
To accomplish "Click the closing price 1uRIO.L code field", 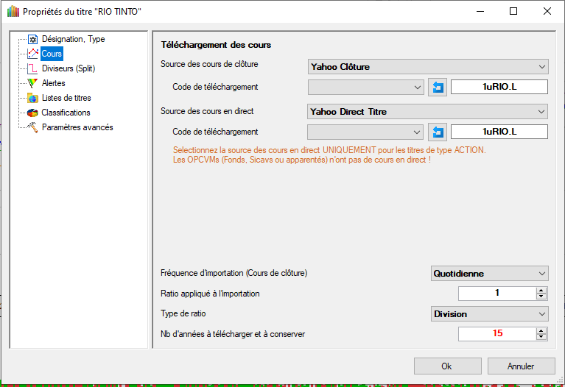I will coord(499,88).
